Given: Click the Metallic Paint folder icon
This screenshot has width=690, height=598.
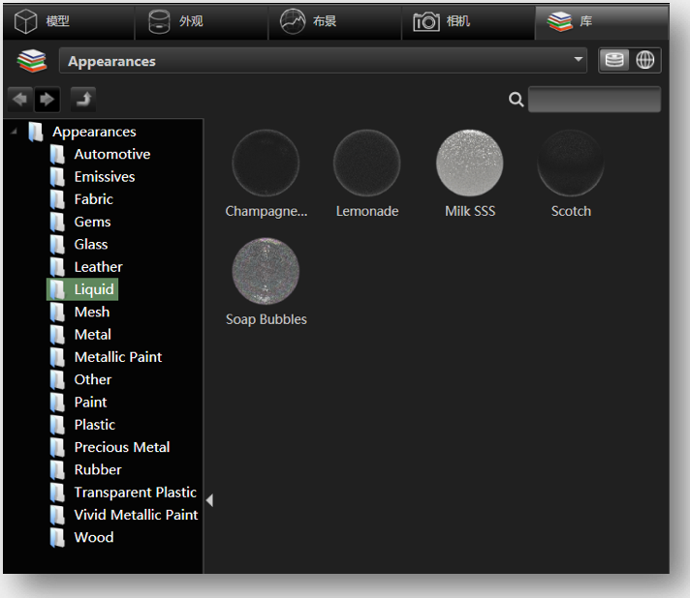Looking at the screenshot, I should click(x=57, y=357).
